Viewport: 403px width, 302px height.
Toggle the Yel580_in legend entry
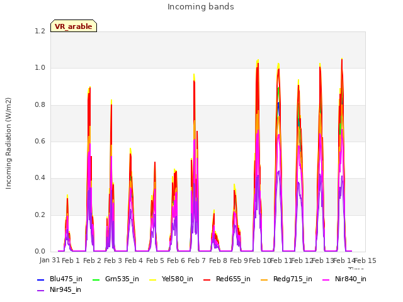tap(171, 279)
